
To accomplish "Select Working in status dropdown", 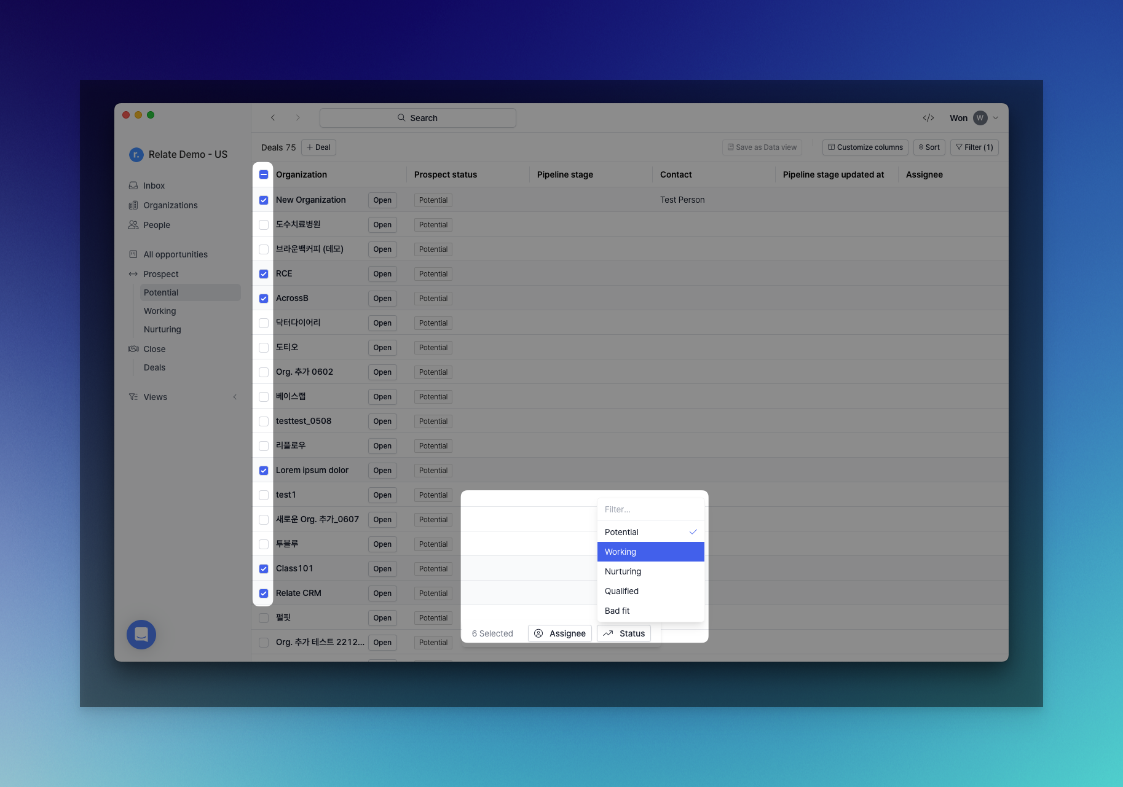I will tap(651, 552).
